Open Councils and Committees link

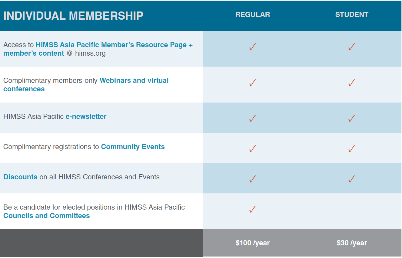47,216
